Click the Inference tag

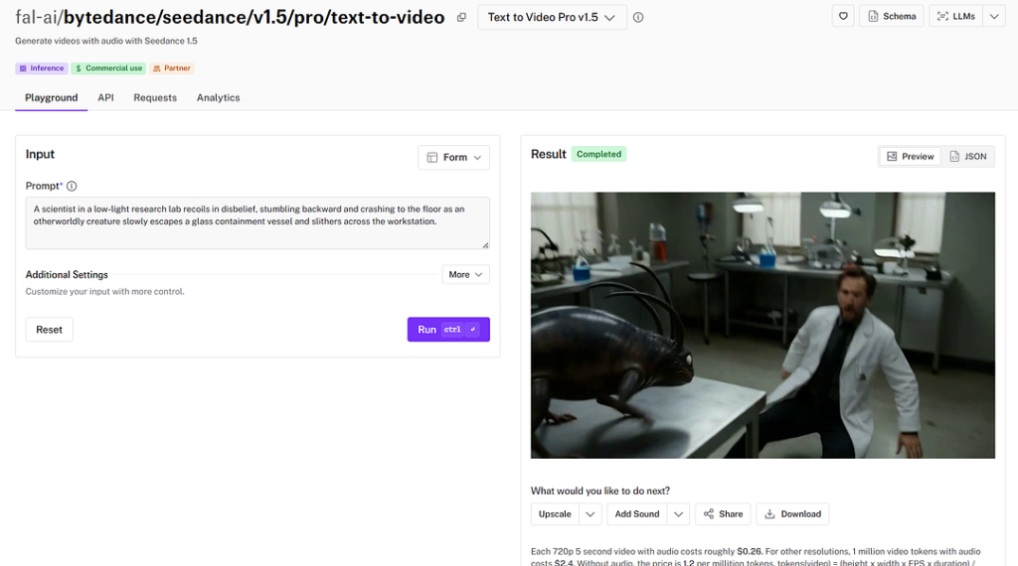coord(42,69)
